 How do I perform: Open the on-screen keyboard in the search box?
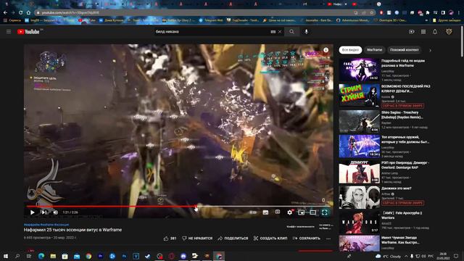[x=273, y=32]
